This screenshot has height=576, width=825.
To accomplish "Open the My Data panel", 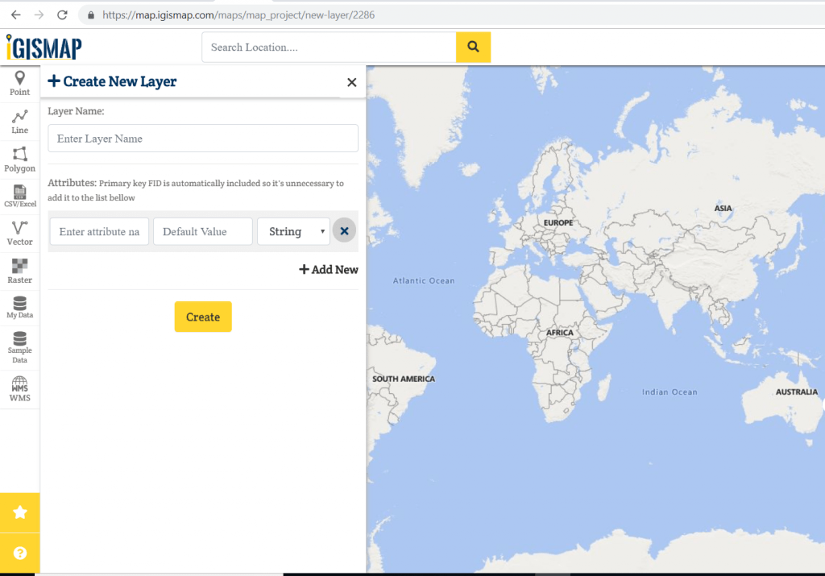I will point(19,307).
